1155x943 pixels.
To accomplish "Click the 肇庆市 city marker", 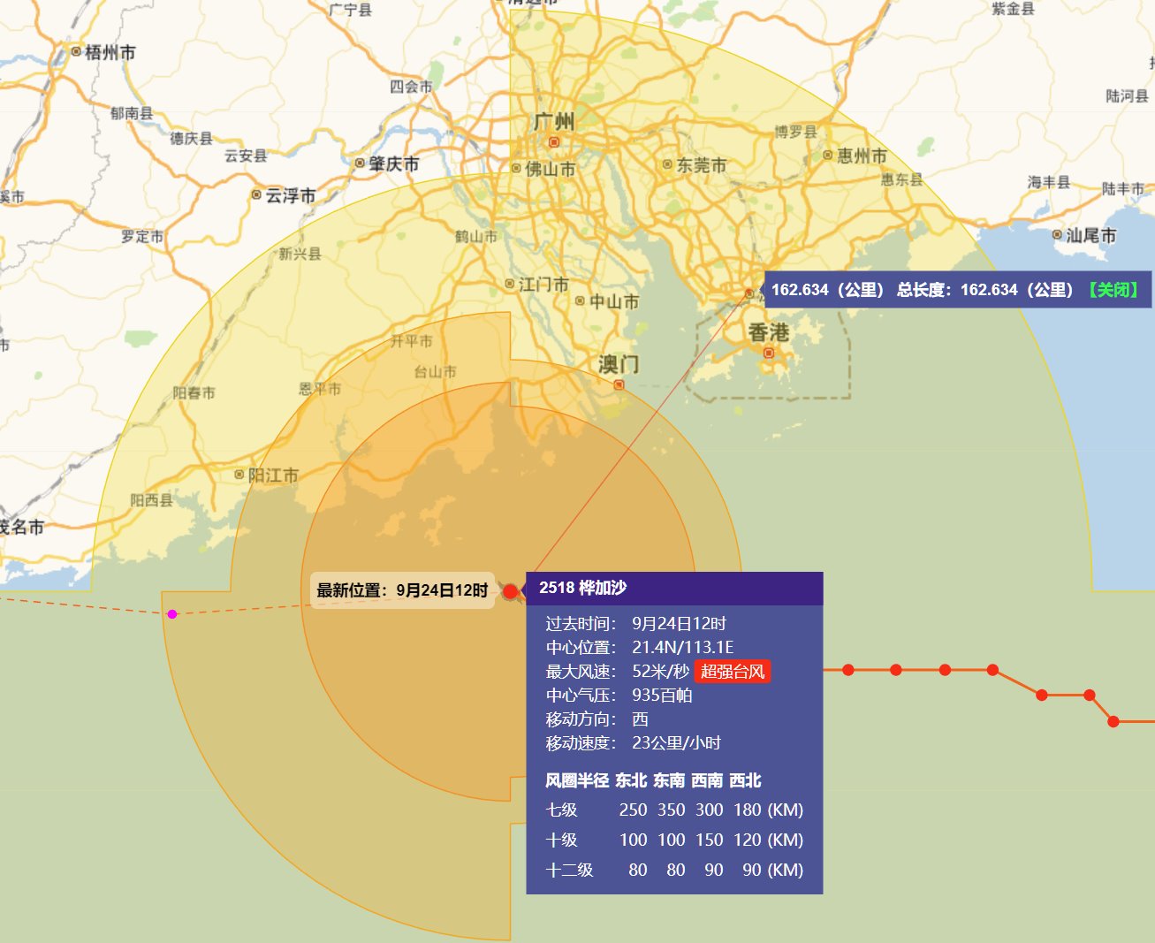I will point(360,164).
